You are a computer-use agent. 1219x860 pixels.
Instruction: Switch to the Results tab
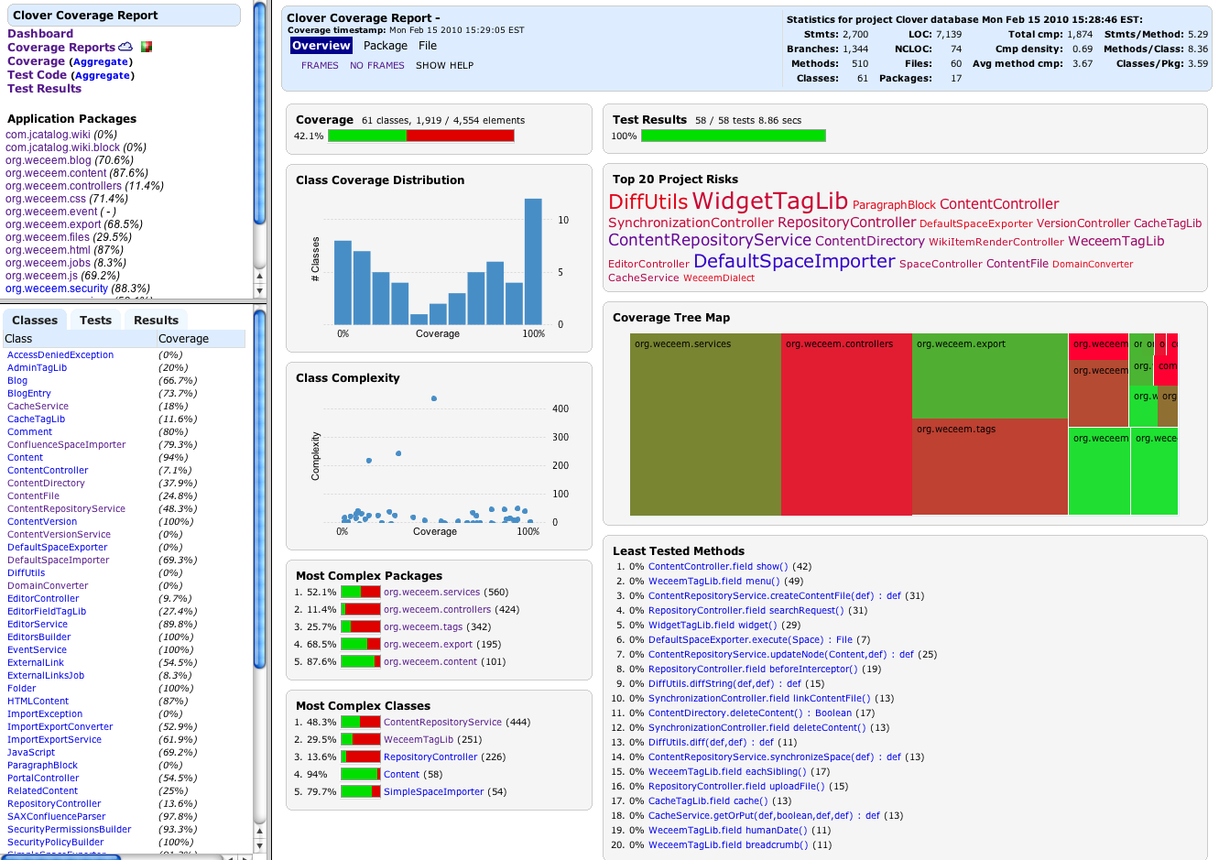157,321
